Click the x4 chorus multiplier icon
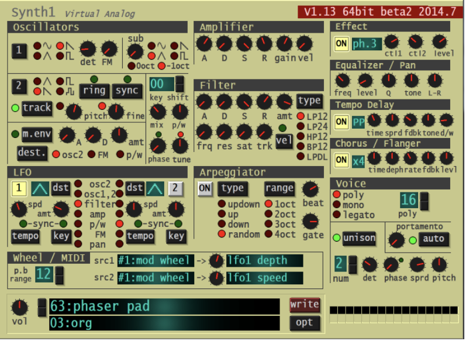Viewport: 466px width, 341px height. point(358,160)
